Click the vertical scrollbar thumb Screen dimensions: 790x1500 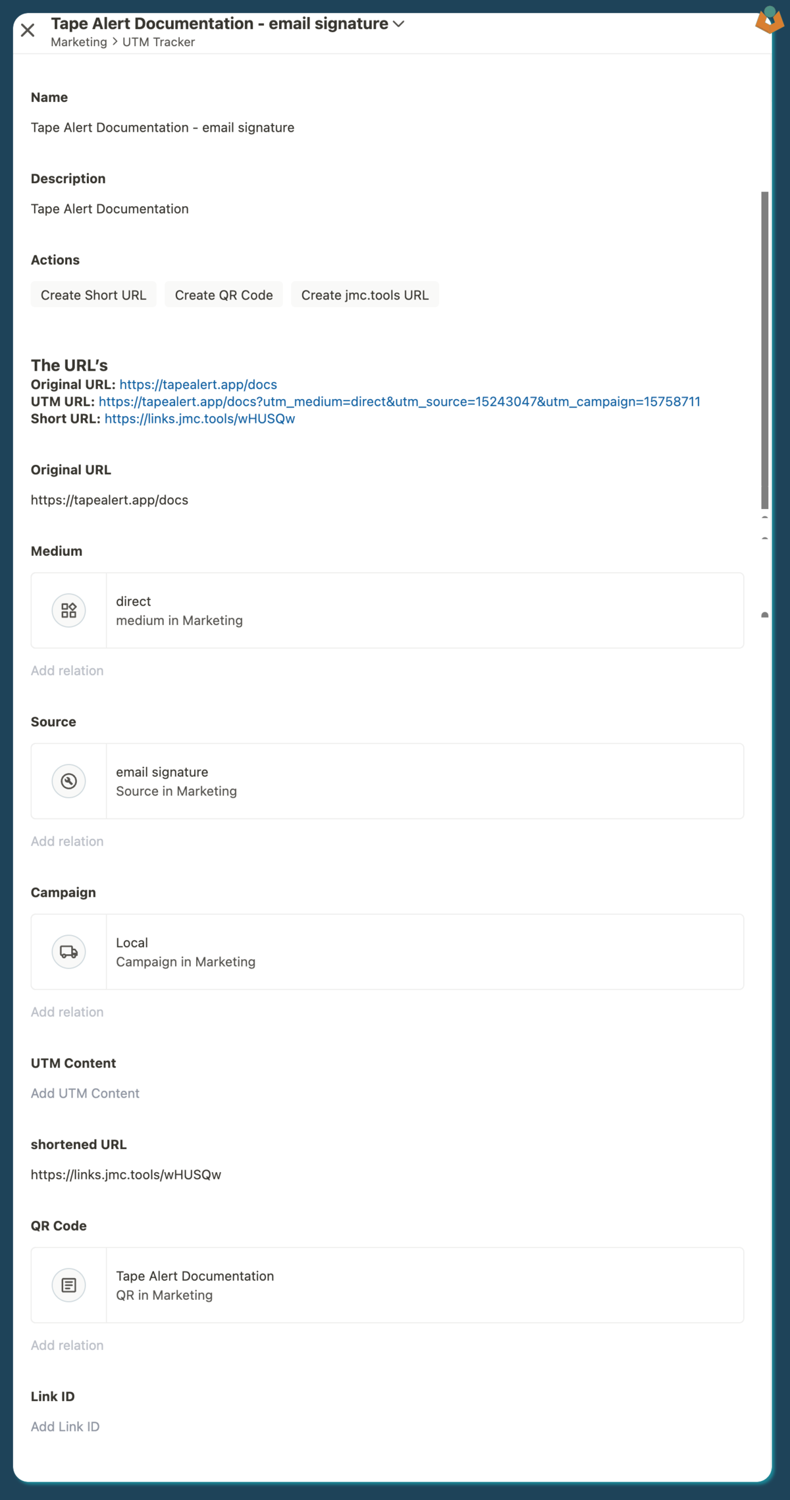pos(764,350)
